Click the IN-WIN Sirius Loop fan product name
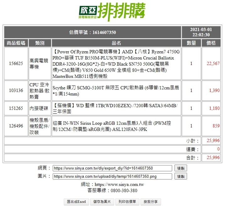The image size is (226, 212). [x=112, y=126]
